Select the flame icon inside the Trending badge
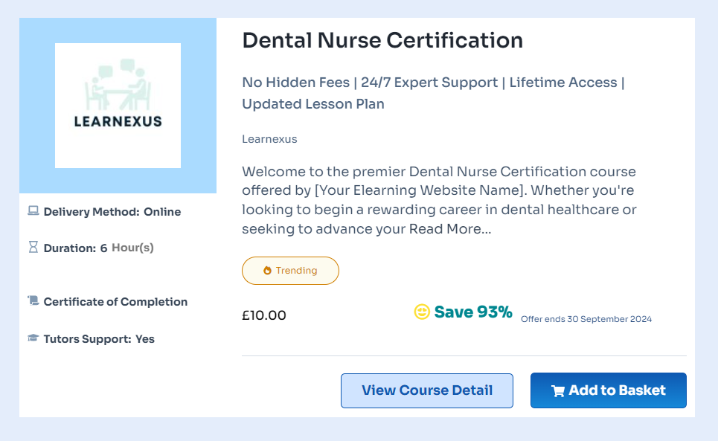 pos(269,271)
